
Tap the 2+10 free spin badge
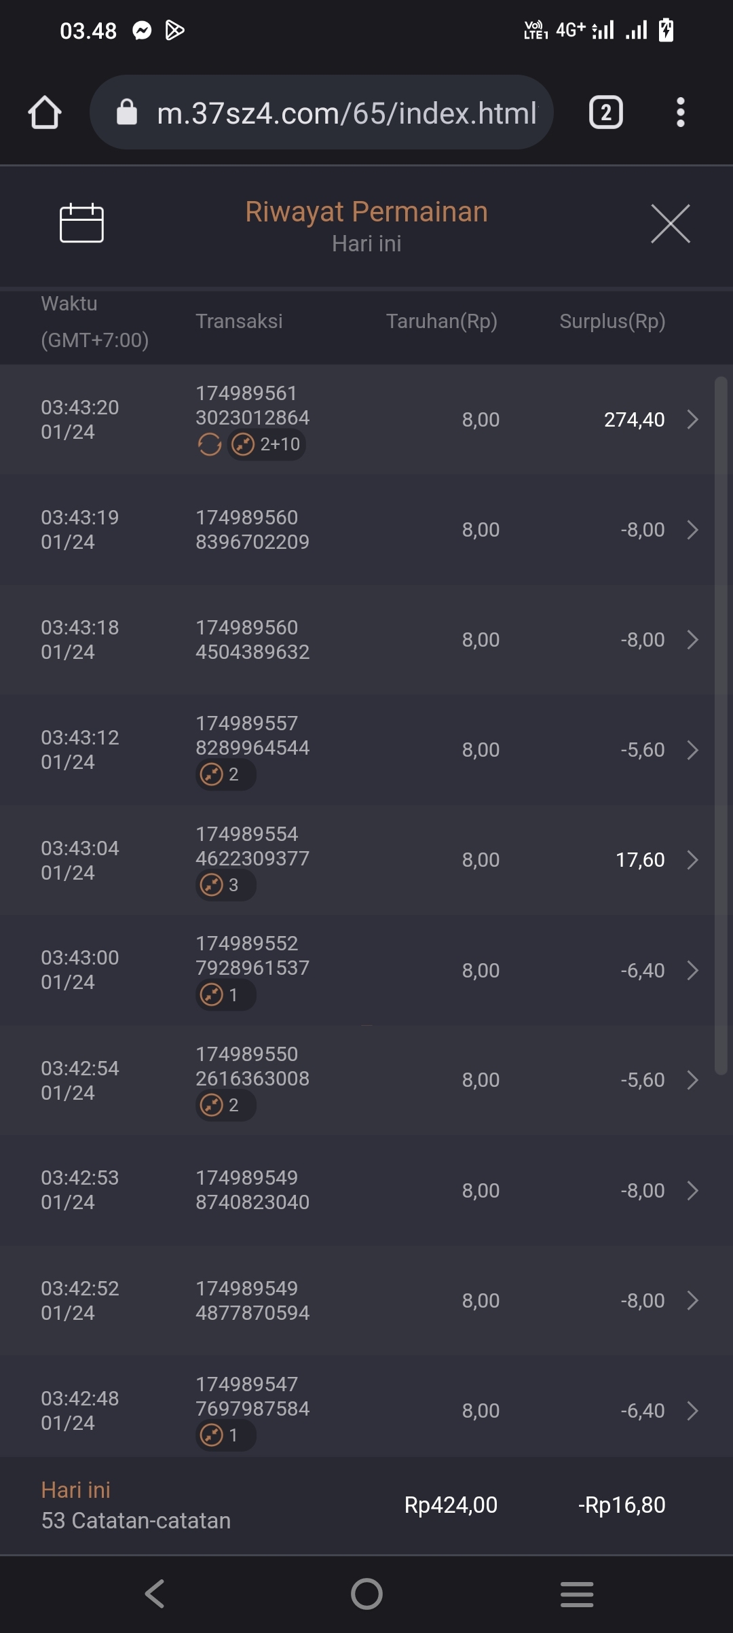pos(267,444)
